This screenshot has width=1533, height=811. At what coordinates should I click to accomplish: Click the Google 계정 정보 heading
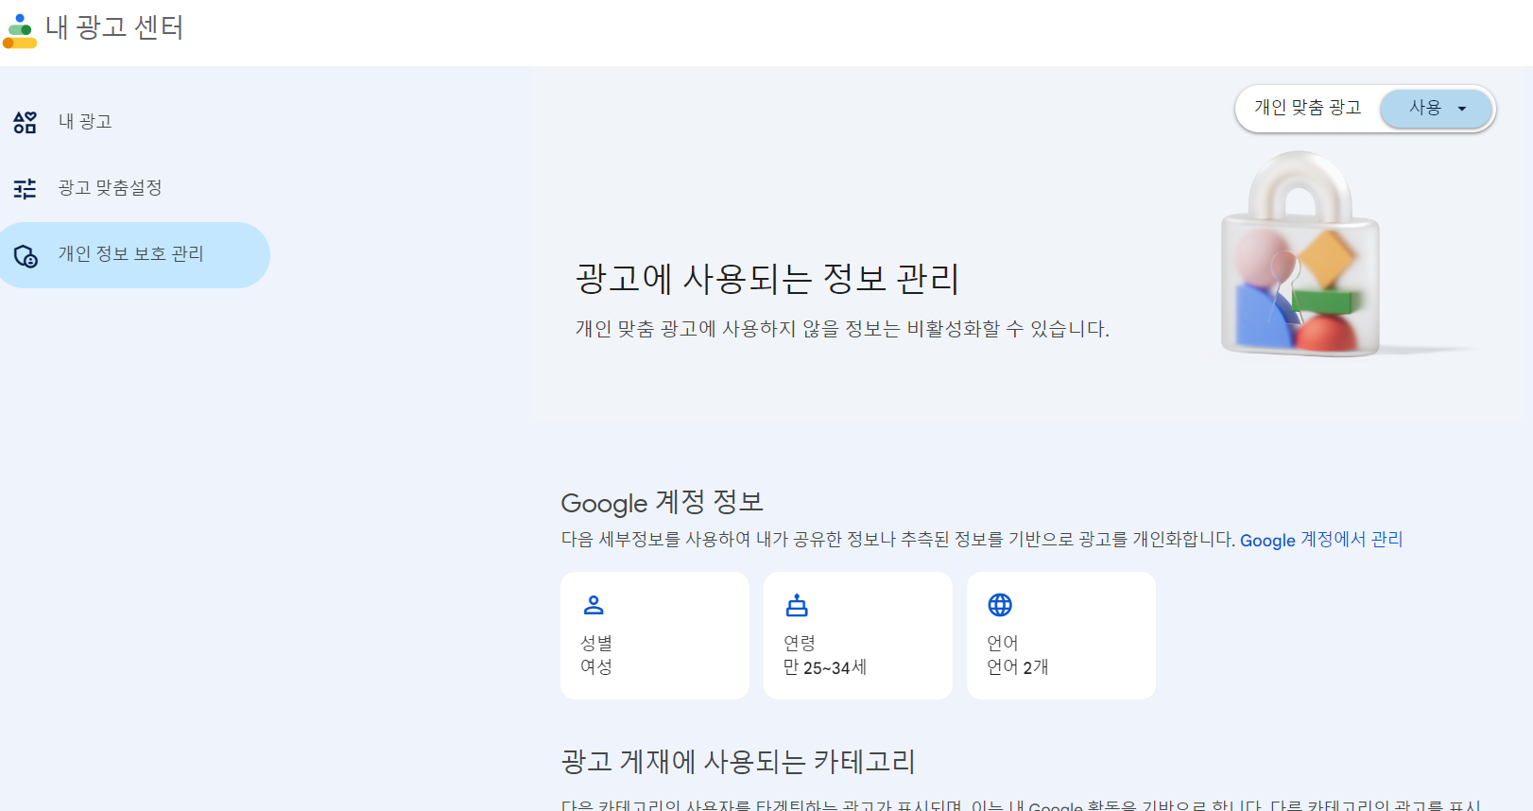tap(663, 502)
